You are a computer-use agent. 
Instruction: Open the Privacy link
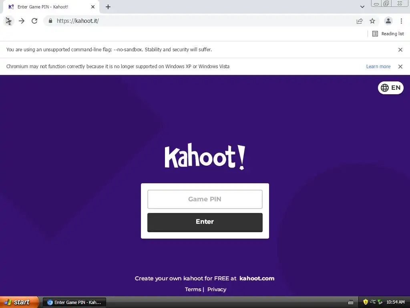point(217,290)
